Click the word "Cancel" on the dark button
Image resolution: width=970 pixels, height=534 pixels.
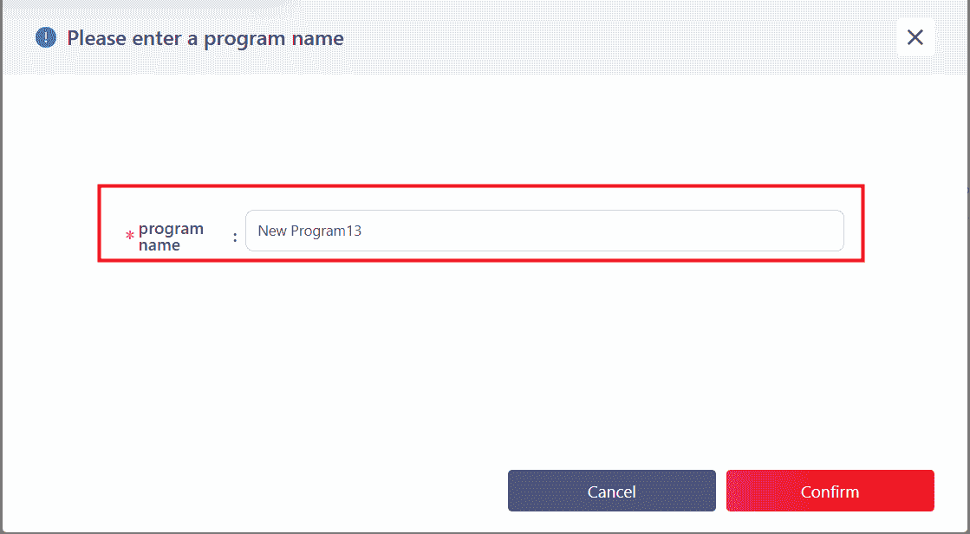click(611, 492)
